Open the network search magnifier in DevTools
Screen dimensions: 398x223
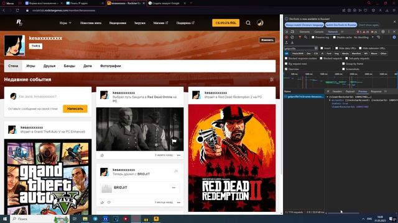pyautogui.click(x=305, y=37)
